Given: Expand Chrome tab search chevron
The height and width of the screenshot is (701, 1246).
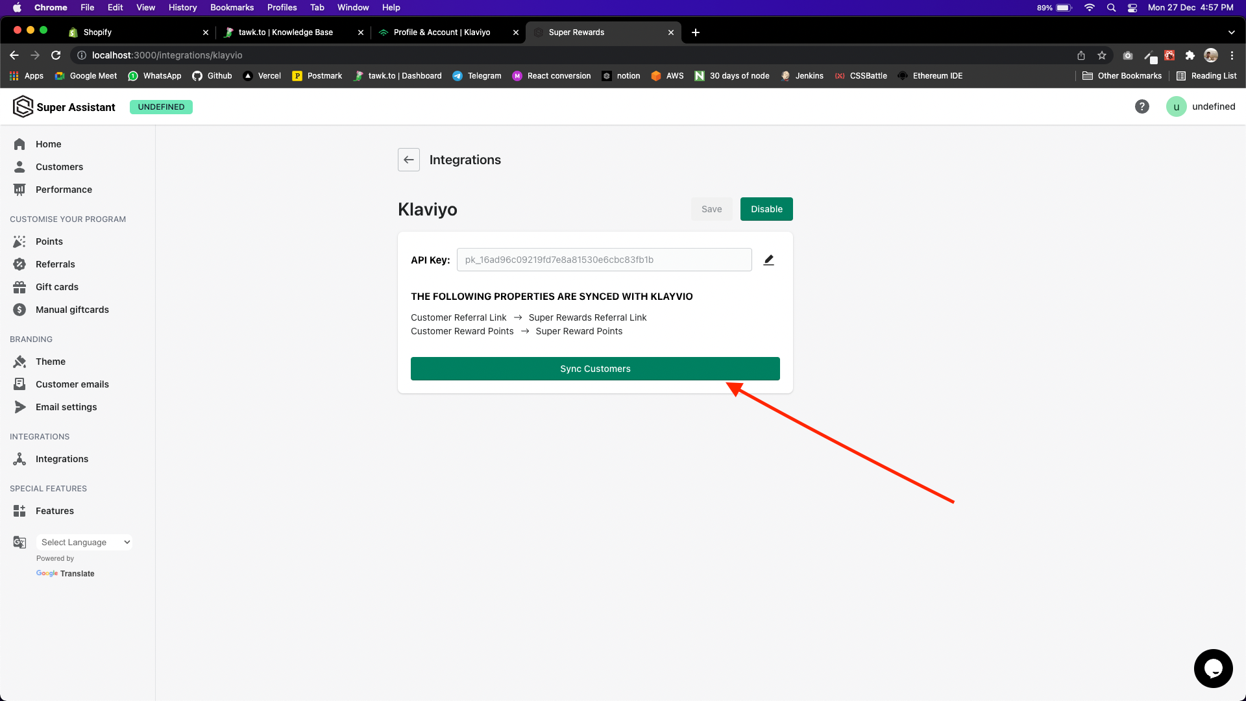Looking at the screenshot, I should [1231, 32].
